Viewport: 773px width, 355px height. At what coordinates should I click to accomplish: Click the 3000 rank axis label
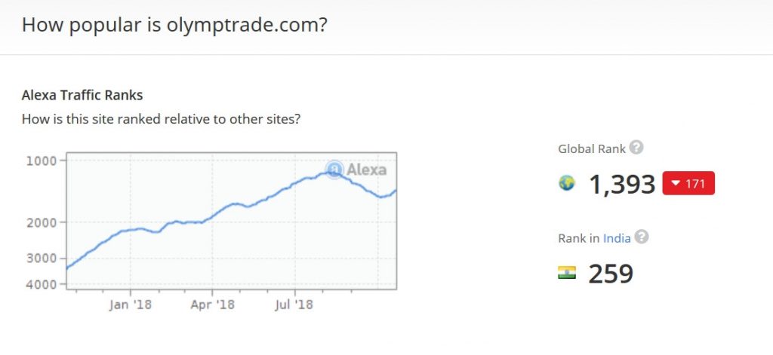tap(42, 259)
